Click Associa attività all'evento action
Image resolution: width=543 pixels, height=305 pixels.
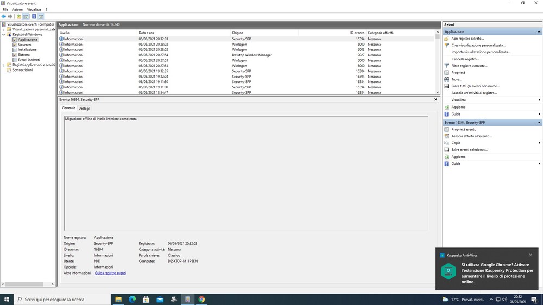point(471,136)
